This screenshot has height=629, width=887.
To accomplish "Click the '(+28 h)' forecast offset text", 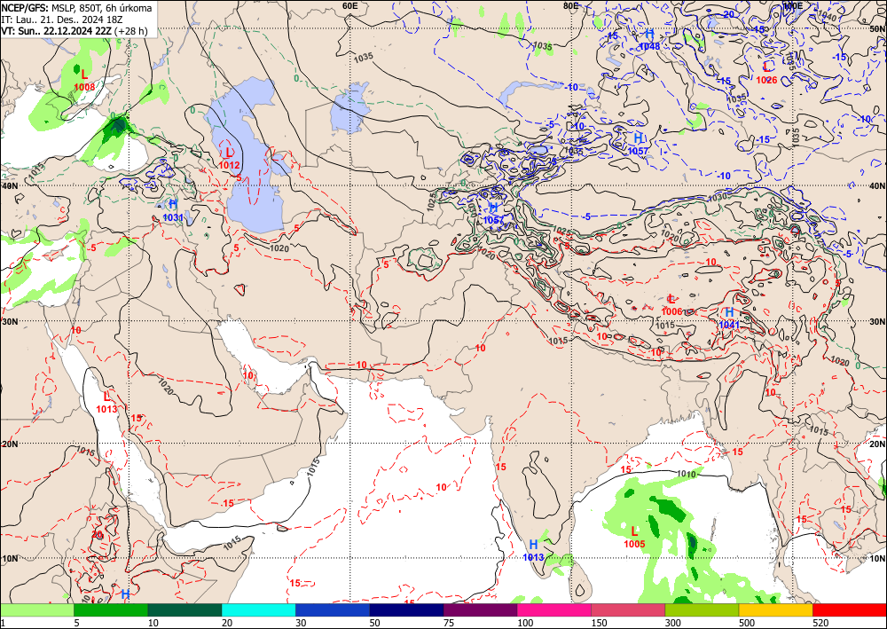I will (131, 30).
